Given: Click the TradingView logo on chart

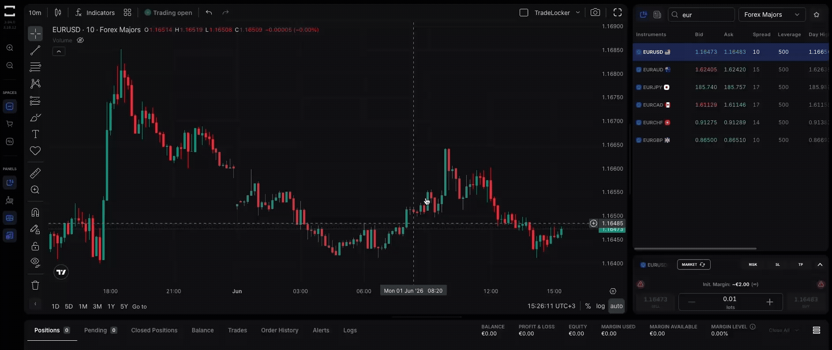Looking at the screenshot, I should tap(61, 272).
